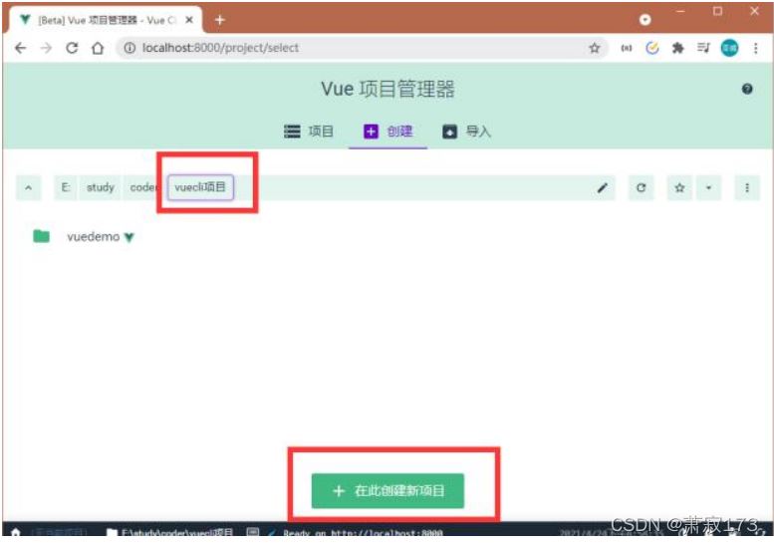Reload the page with the refresh icon
This screenshot has width=774, height=545.
click(72, 48)
